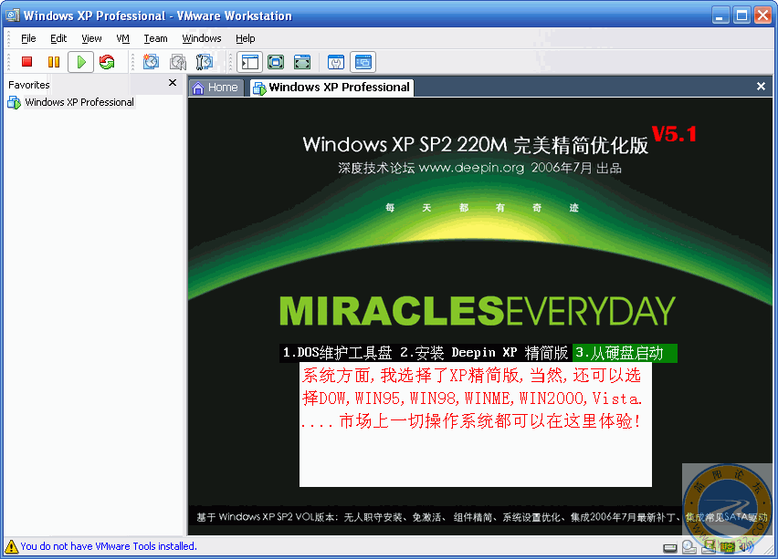Click the Console view toolbar icon
Screen dimensions: 778x559
pos(363,62)
